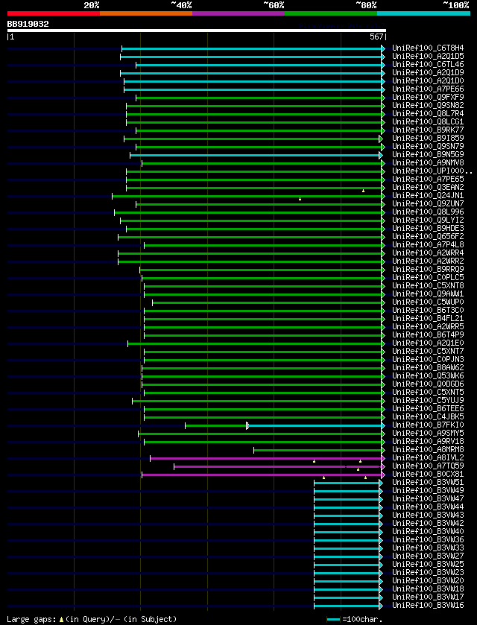This screenshot has height=625, width=477.
Task: Click the UniRef100_B9RK77 label
Action: (428, 130)
